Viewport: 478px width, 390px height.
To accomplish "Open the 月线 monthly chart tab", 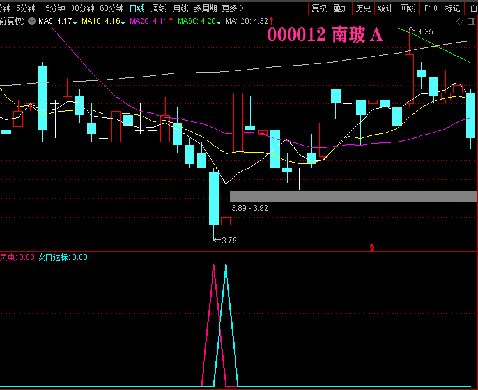I will click(x=180, y=8).
